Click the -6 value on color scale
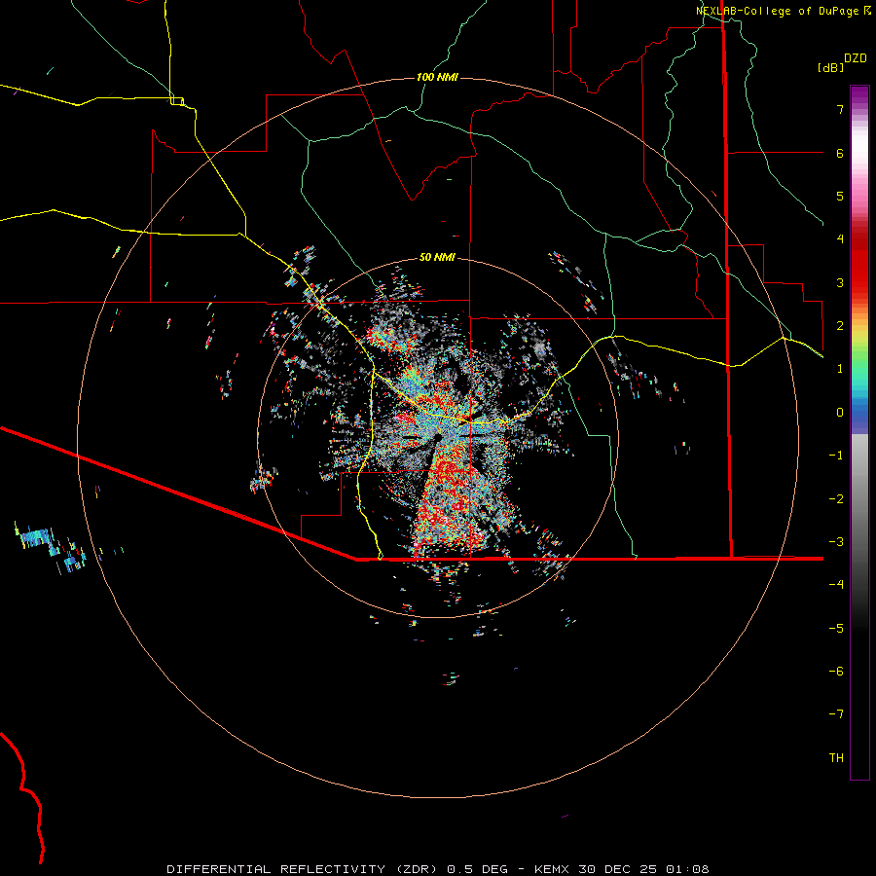Screen dimensions: 876x876 click(x=836, y=672)
